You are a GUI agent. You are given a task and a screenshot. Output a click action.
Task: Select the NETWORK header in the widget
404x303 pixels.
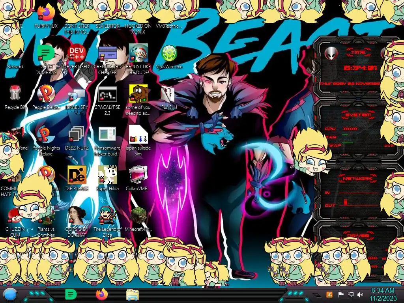point(358,178)
